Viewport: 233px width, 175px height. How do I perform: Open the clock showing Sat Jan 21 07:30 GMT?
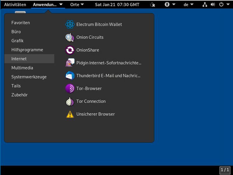pyautogui.click(x=117, y=5)
